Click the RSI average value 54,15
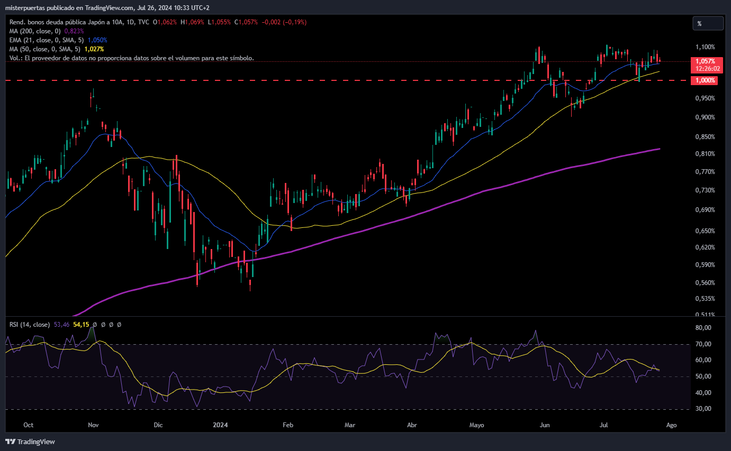The height and width of the screenshot is (451, 731). click(x=81, y=325)
